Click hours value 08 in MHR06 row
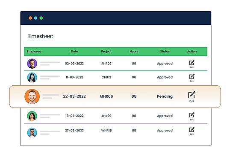 (134, 96)
